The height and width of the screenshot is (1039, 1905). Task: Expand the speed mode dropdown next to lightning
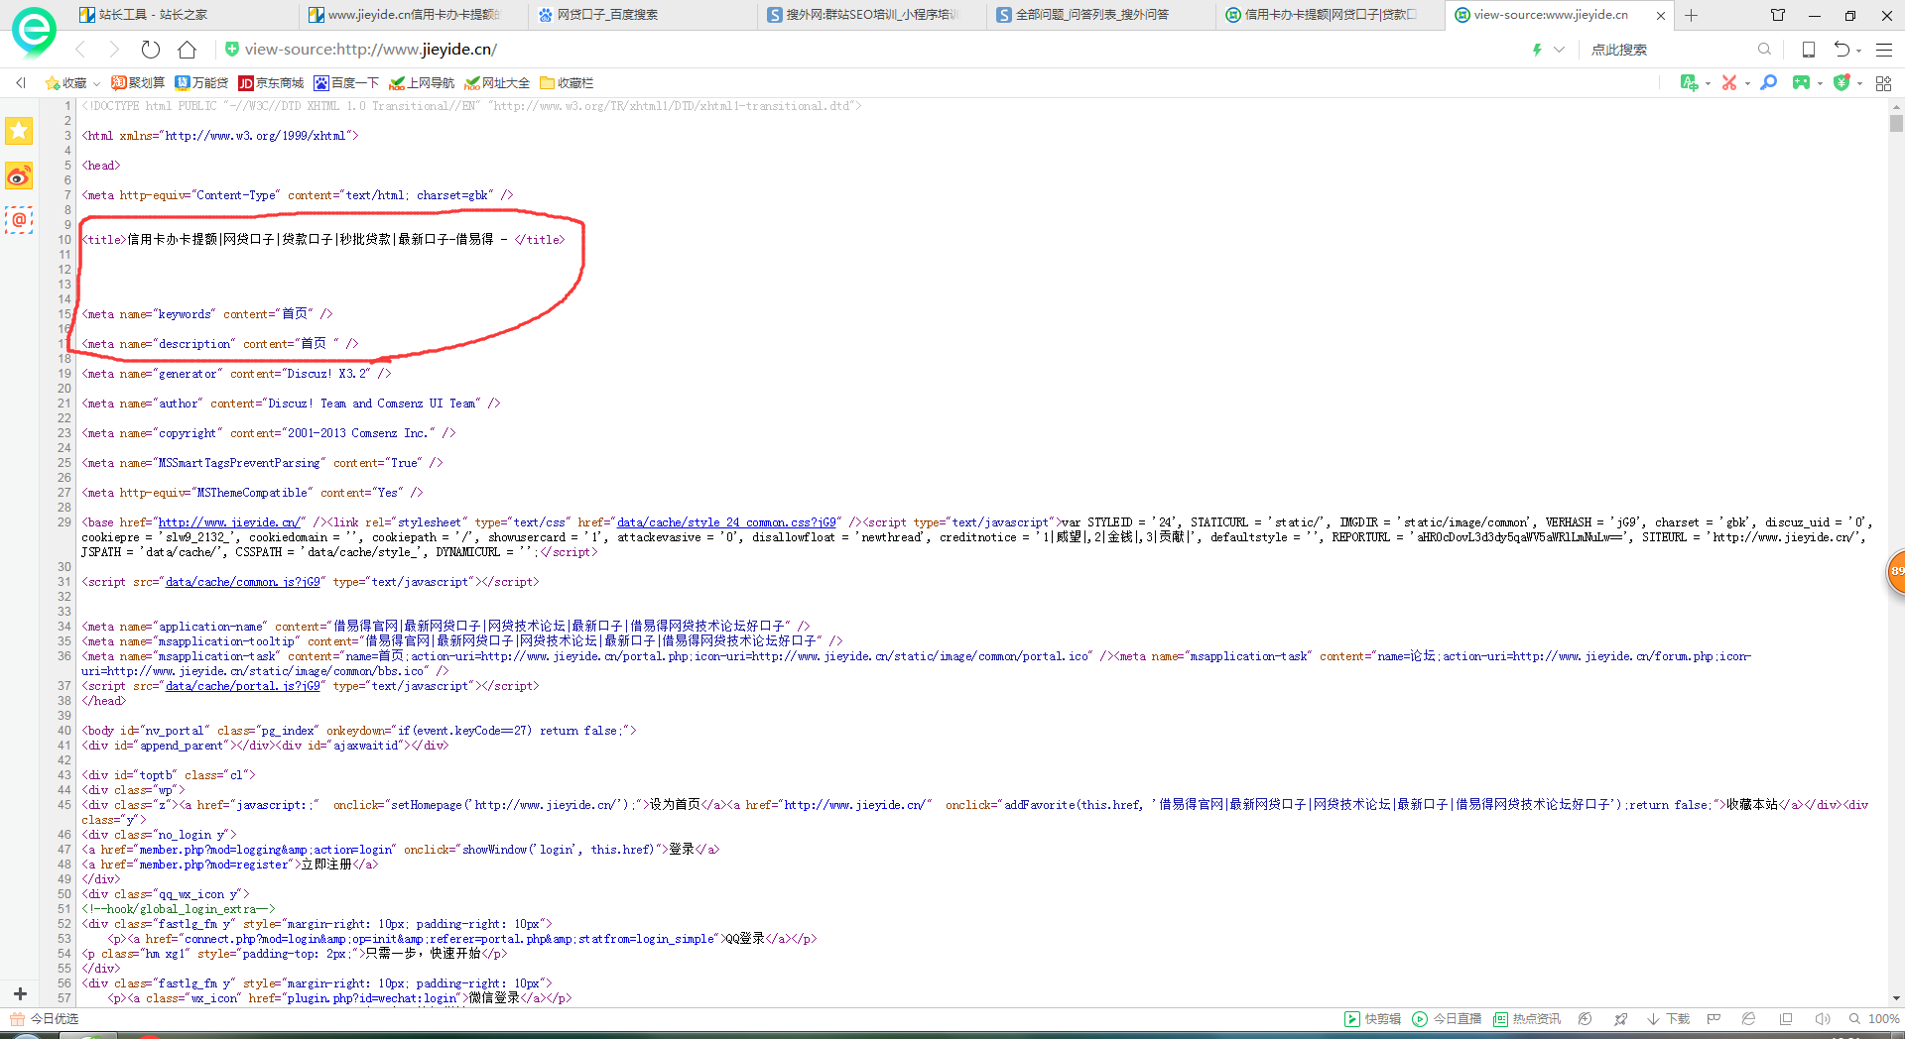tap(1560, 50)
